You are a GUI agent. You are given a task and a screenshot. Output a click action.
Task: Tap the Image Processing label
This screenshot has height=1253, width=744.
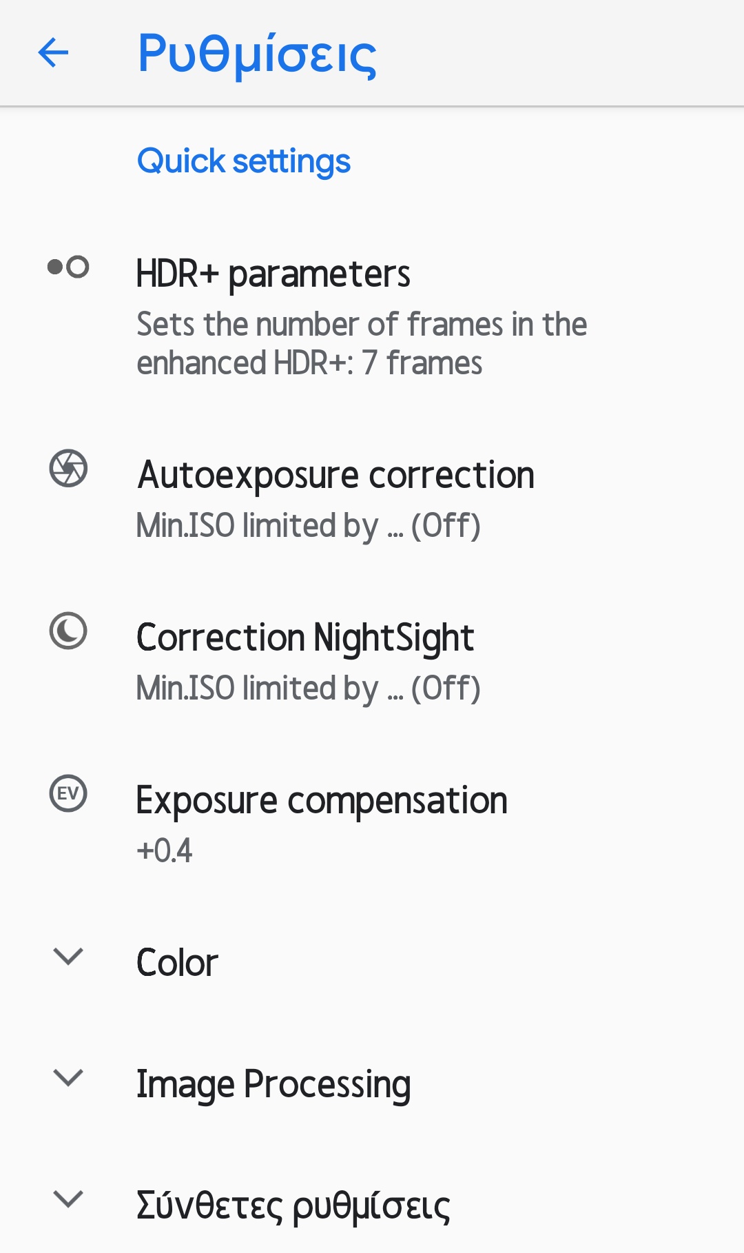273,1084
